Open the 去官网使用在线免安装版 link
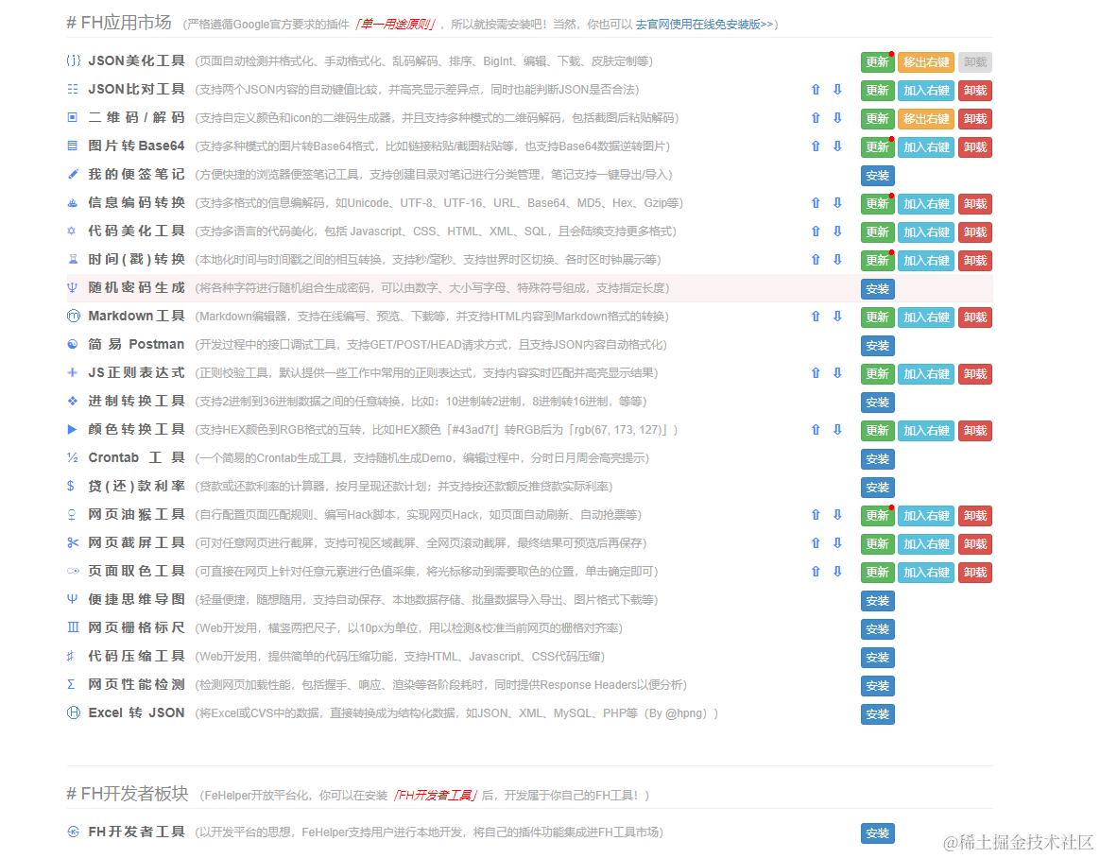Image resolution: width=1100 pixels, height=858 pixels. [704, 25]
